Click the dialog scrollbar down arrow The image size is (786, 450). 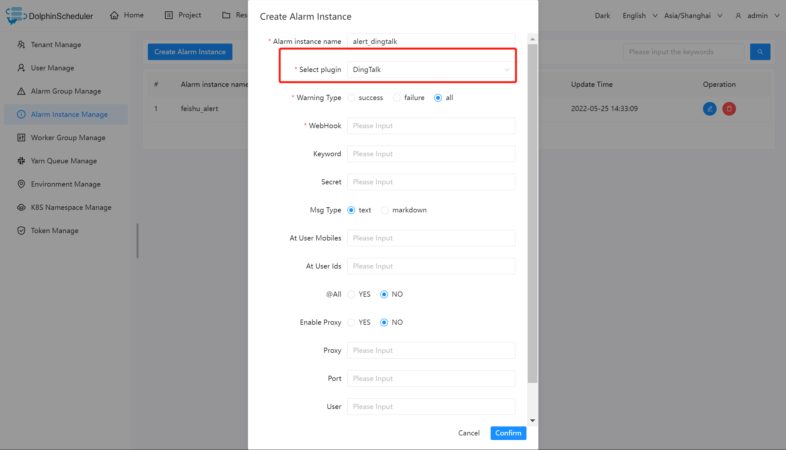[532, 420]
